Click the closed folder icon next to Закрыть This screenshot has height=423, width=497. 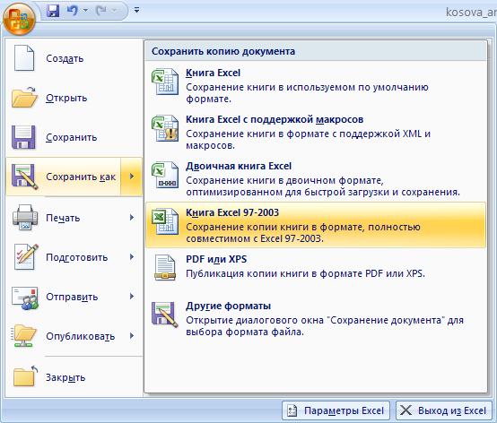[x=25, y=376]
